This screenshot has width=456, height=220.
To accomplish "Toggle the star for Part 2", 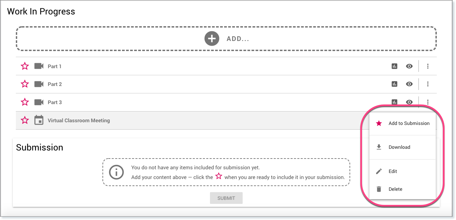I will point(25,84).
